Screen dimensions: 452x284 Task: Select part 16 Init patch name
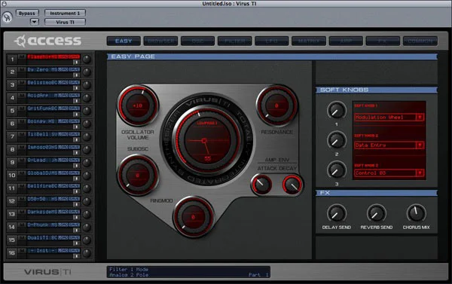41,251
